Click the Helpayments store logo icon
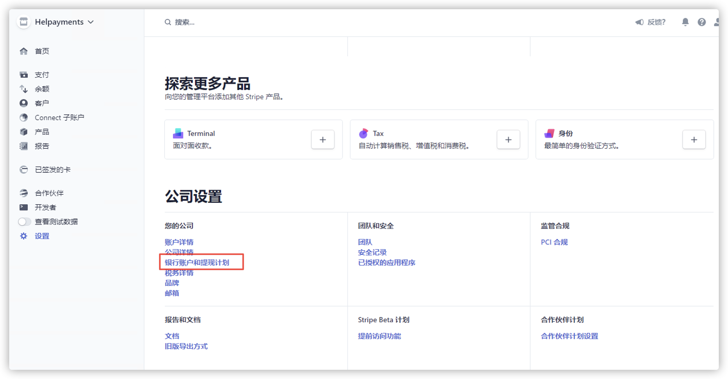 pyautogui.click(x=24, y=21)
